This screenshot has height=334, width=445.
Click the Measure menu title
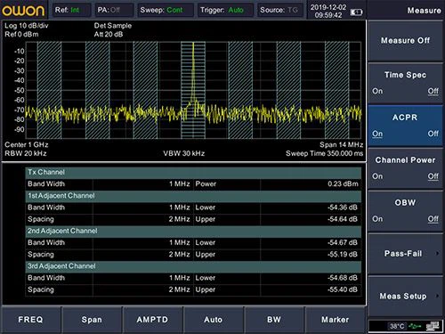tap(424, 11)
